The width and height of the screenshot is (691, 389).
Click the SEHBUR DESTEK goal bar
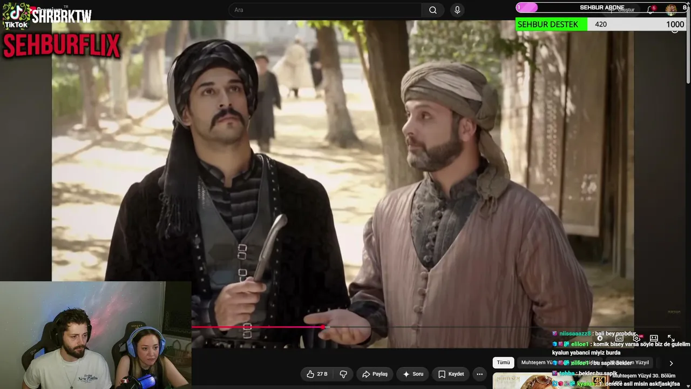click(602, 24)
